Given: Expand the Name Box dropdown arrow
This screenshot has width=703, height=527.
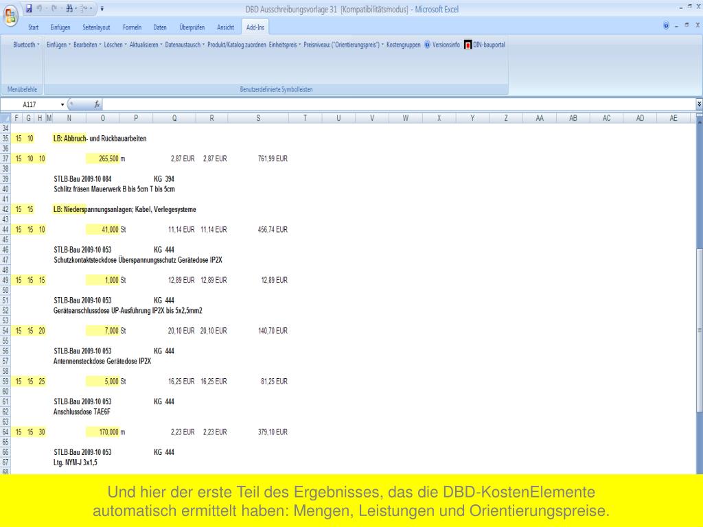Looking at the screenshot, I should 63,105.
